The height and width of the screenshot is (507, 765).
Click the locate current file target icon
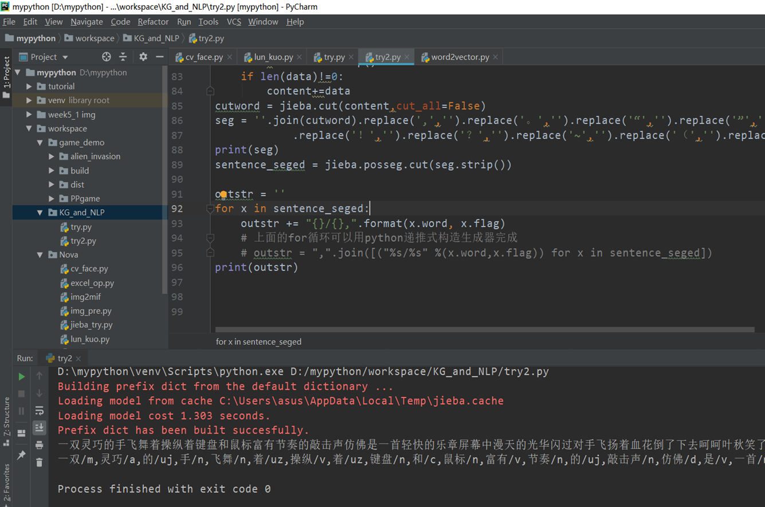click(x=106, y=57)
